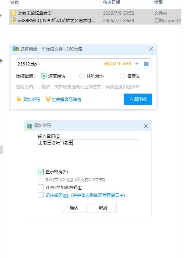The image size is (193, 258).
Task: Close the 360压缩 create archive dialog
Action: (x=151, y=49)
